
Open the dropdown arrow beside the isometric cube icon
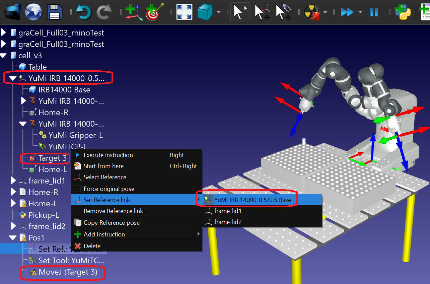219,12
